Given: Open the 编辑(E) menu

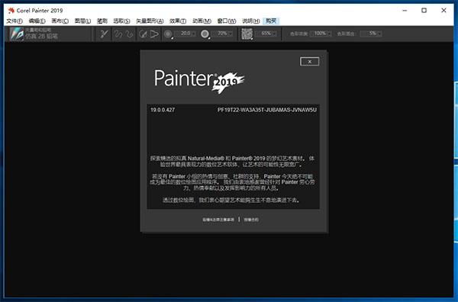Looking at the screenshot, I should pos(37,21).
